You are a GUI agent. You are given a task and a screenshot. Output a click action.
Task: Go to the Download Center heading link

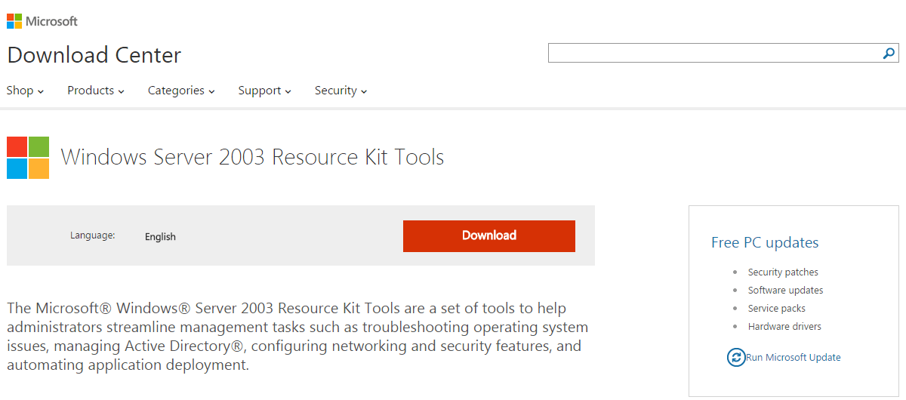(94, 55)
